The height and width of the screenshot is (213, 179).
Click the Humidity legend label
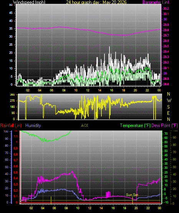click(33, 125)
